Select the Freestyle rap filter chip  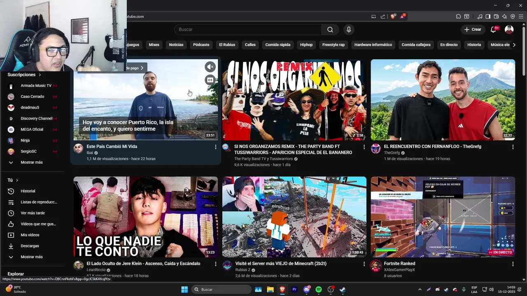(x=333, y=45)
